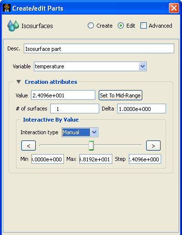Image resolution: width=182 pixels, height=235 pixels.
Task: Click the Creation attributes heading text
Action: tap(51, 82)
